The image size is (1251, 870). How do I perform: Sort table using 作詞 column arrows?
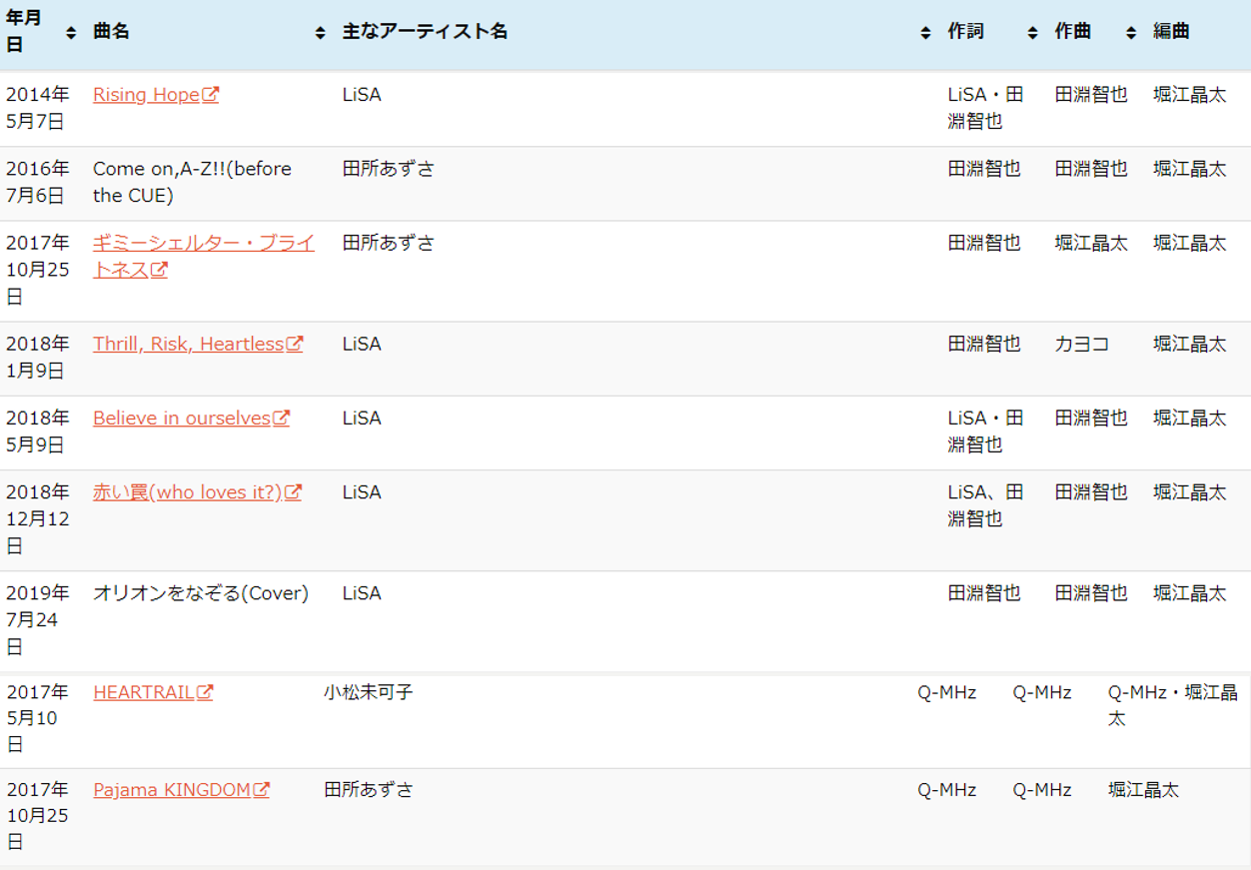point(1032,33)
